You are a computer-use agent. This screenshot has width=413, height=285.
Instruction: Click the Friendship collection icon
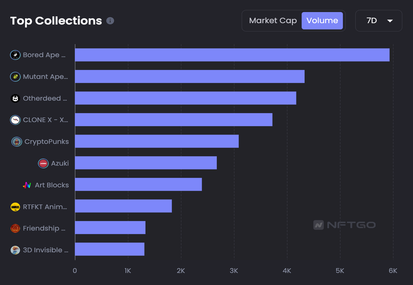pyautogui.click(x=15, y=228)
